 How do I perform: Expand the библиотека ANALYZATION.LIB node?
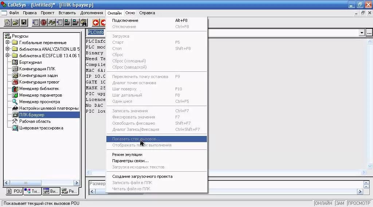coord(7,49)
